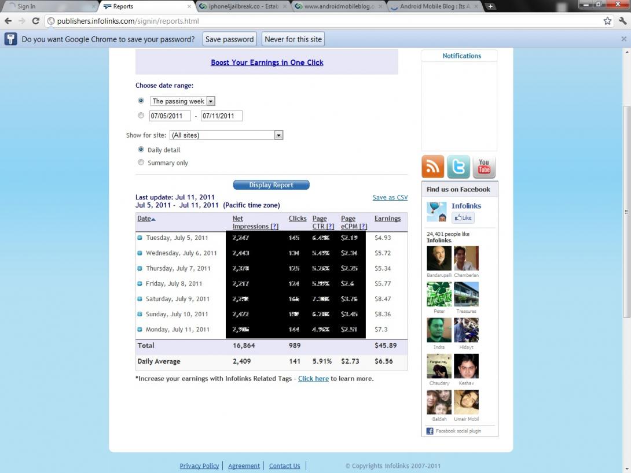Open Agreement footer link

coord(244,465)
